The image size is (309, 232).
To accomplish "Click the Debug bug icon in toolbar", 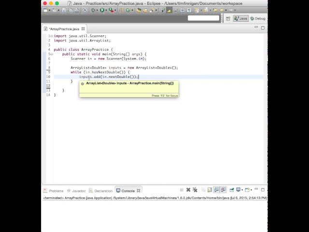I will [93, 10].
